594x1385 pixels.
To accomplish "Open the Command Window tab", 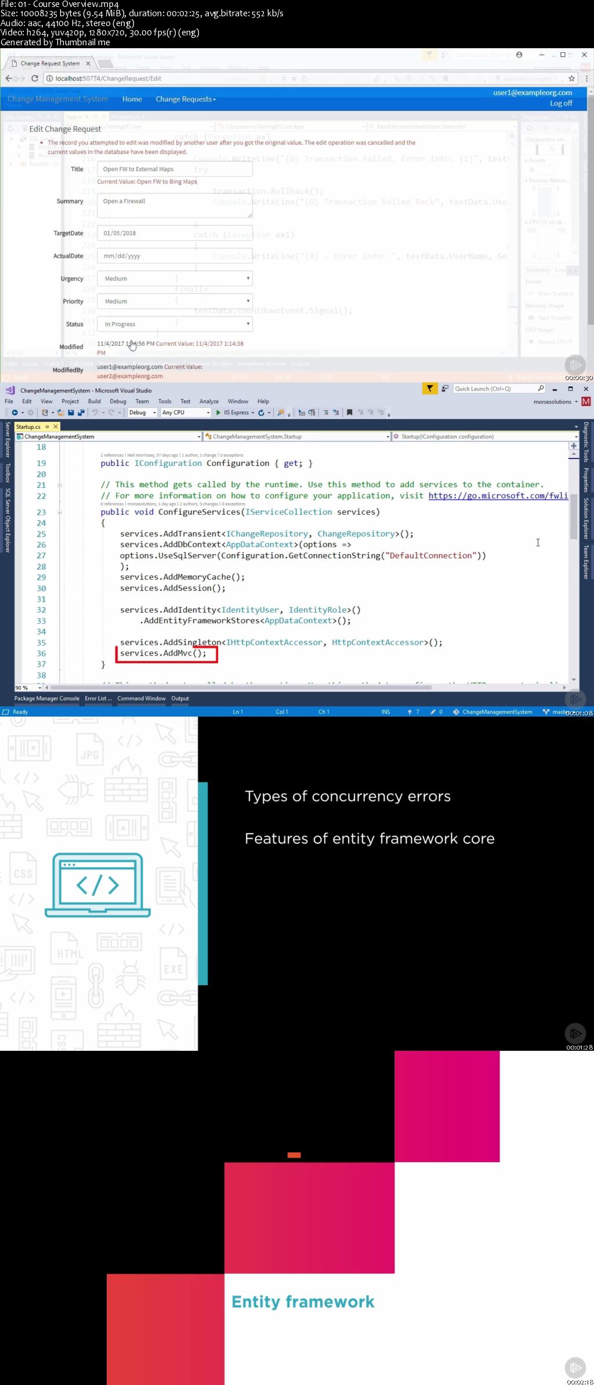I will (x=142, y=699).
